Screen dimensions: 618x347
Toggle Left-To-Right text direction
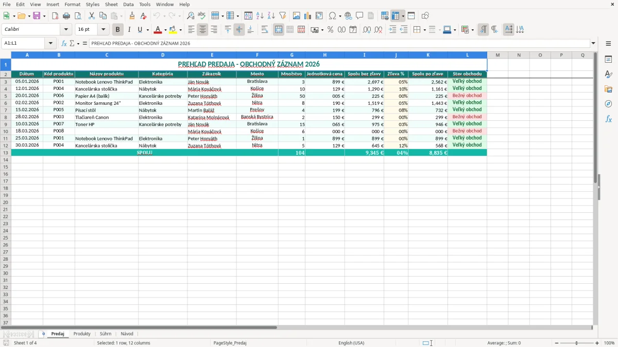(x=483, y=30)
